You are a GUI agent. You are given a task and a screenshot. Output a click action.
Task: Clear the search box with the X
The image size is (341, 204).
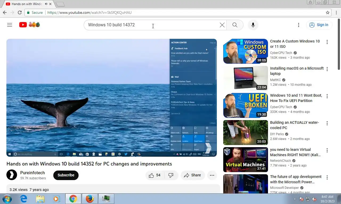222,25
